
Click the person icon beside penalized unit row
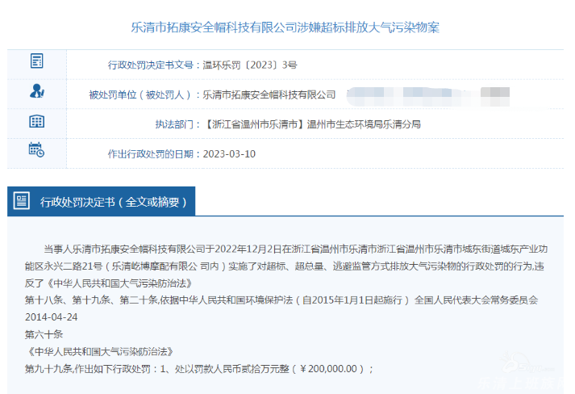[x=36, y=91]
